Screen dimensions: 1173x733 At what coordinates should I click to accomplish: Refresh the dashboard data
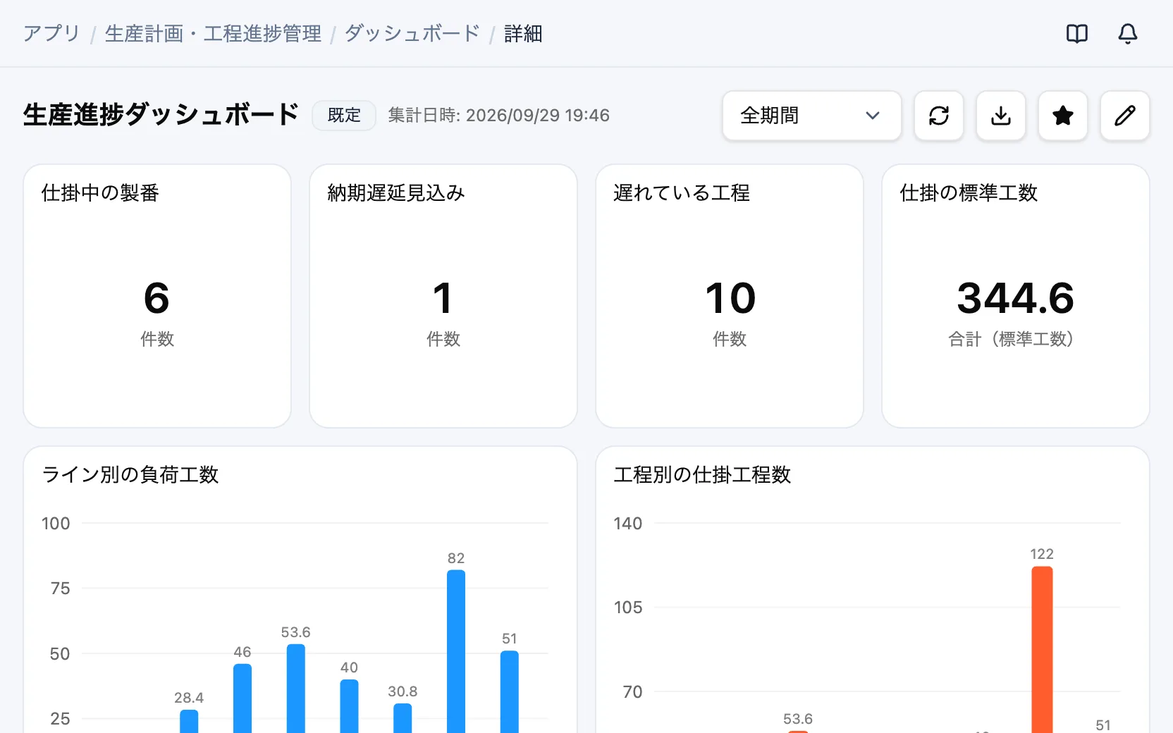point(938,116)
